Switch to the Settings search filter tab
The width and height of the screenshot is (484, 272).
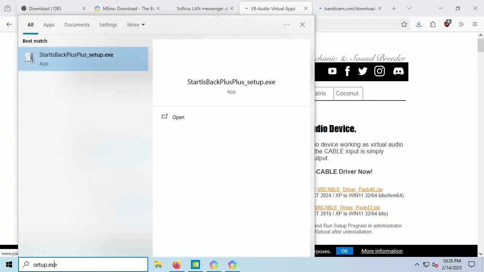click(x=108, y=25)
